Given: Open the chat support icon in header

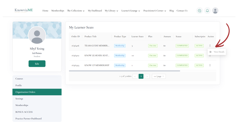Looking at the screenshot, I should pyautogui.click(x=199, y=11).
